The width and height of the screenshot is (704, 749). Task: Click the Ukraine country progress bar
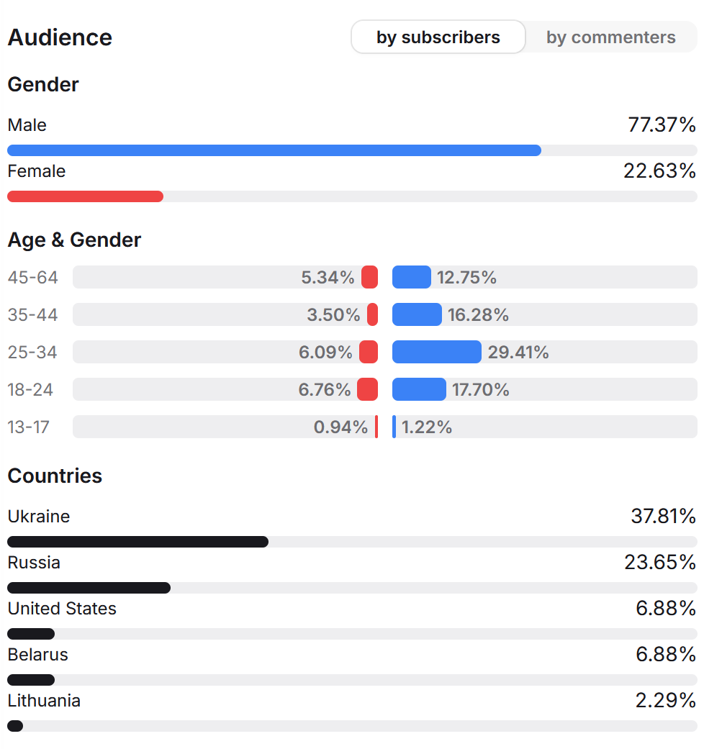tap(137, 542)
